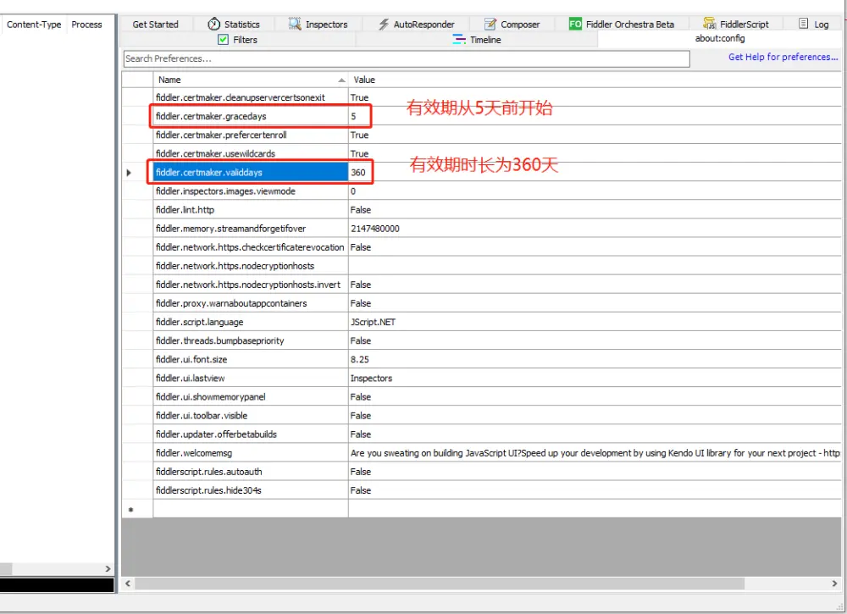Image resolution: width=847 pixels, height=614 pixels.
Task: Switch to the Statistics tab
Action: (x=234, y=25)
